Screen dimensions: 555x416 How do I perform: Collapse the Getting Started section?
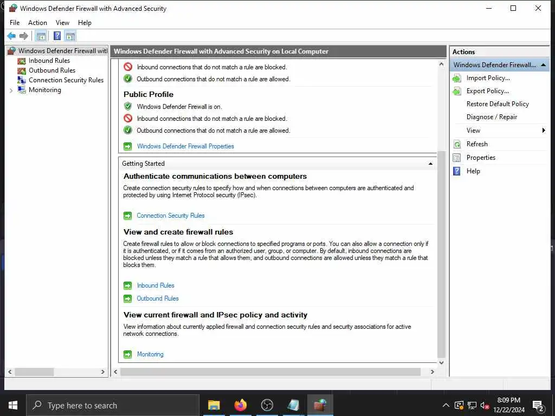[x=430, y=164]
